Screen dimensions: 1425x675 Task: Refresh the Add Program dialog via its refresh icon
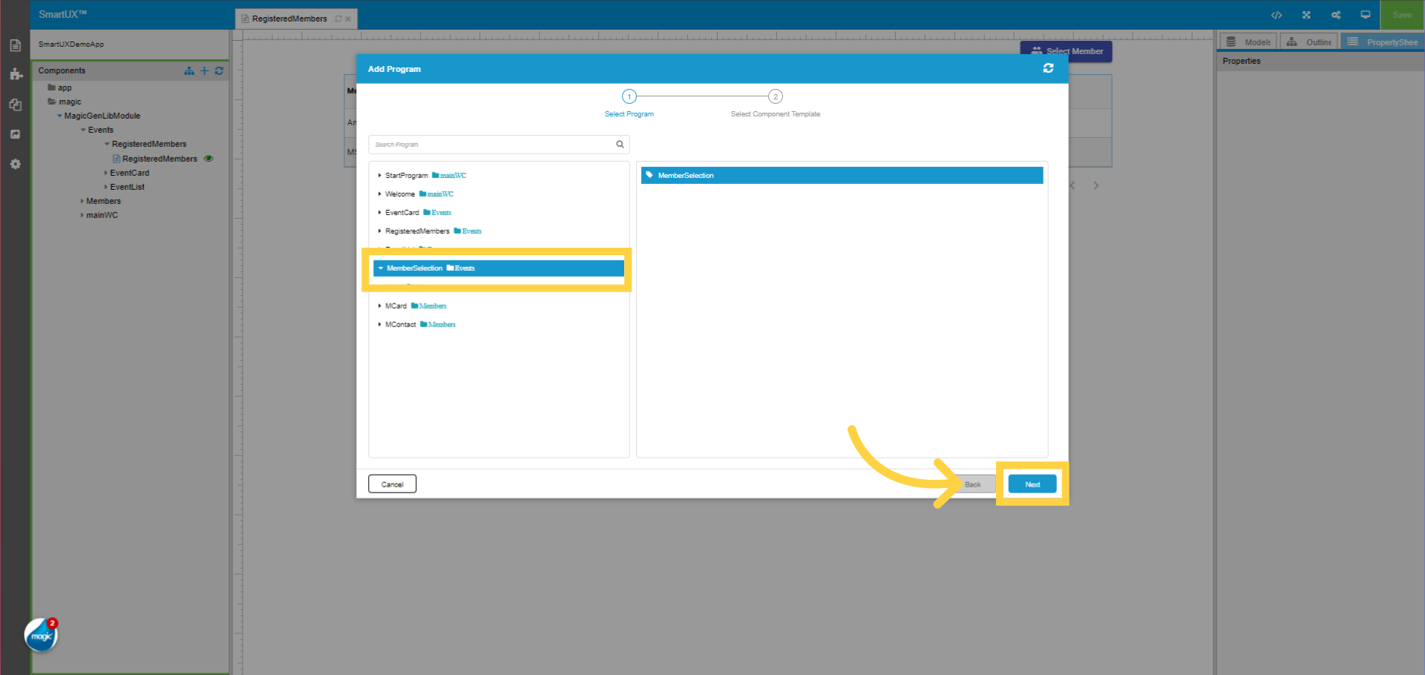click(1048, 68)
